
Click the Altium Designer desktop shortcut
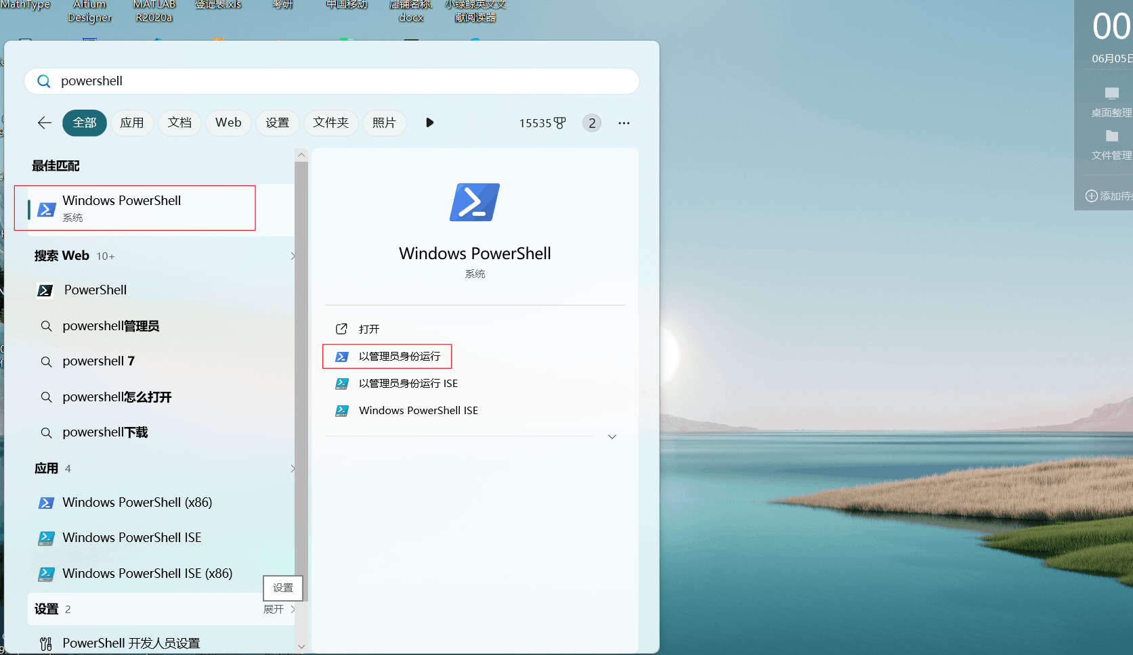tap(90, 11)
